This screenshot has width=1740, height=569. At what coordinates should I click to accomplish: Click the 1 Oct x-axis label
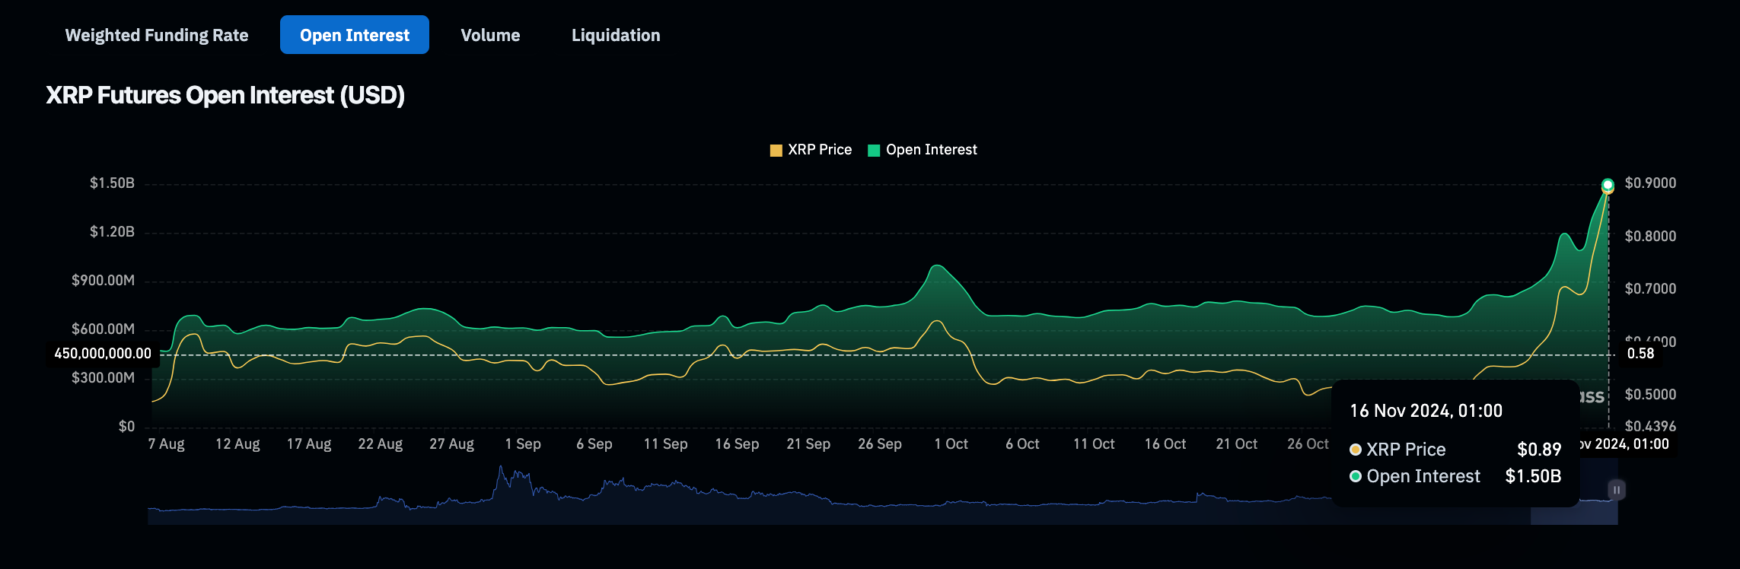click(x=951, y=444)
